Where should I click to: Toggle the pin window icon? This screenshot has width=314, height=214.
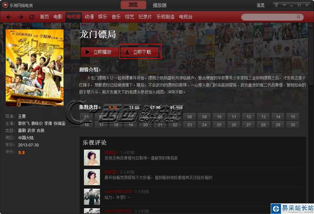(x=284, y=5)
